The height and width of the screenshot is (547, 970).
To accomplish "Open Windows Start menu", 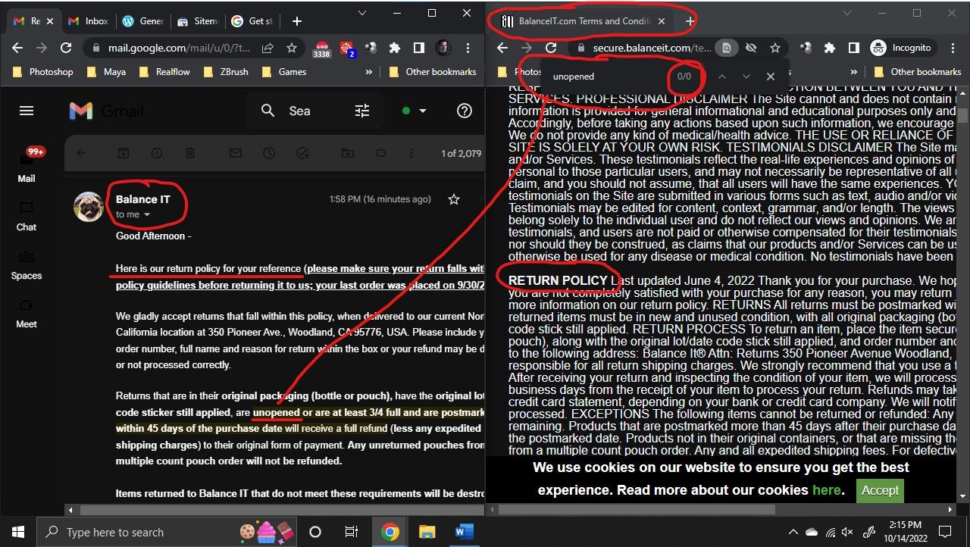I will click(x=18, y=532).
